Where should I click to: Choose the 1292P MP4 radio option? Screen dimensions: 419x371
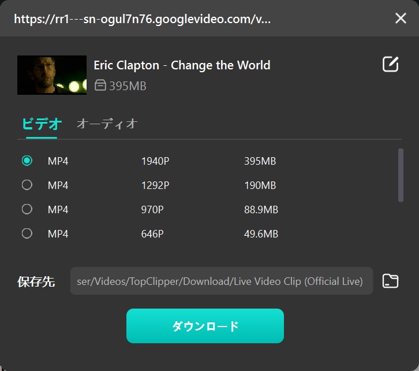click(27, 185)
